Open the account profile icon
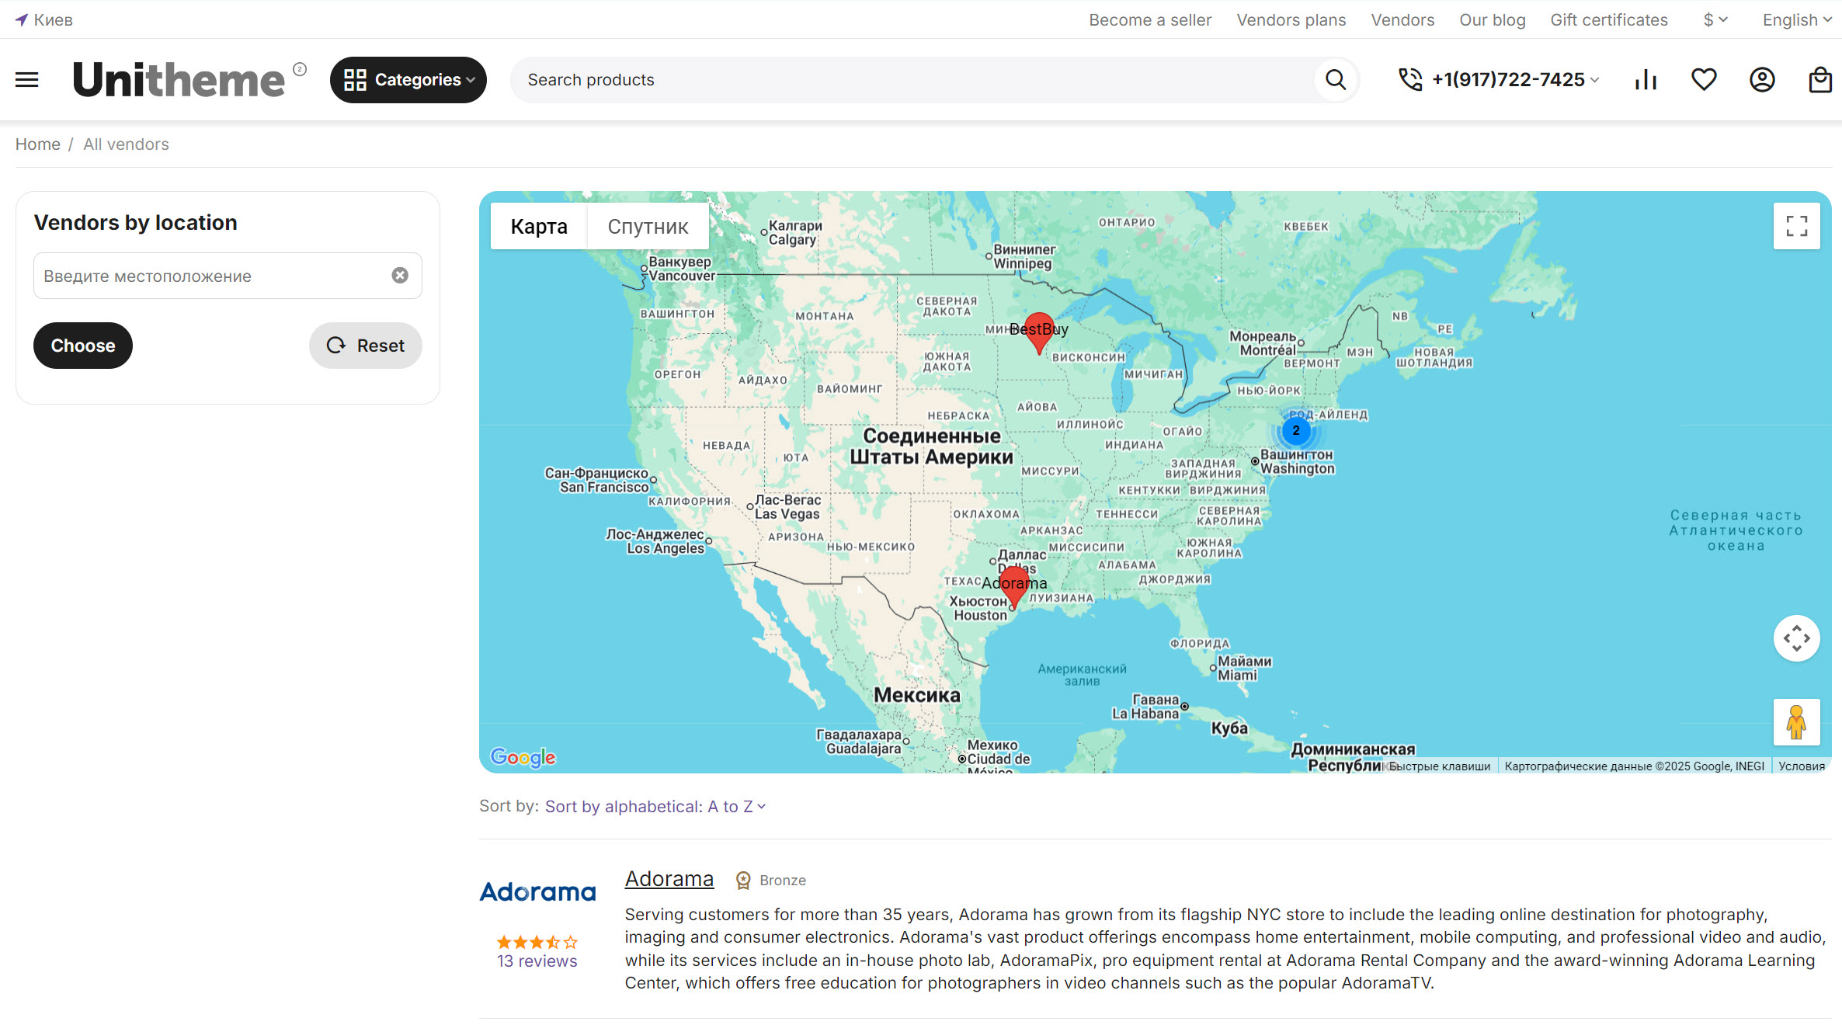Image resolution: width=1842 pixels, height=1025 pixels. coord(1762,79)
